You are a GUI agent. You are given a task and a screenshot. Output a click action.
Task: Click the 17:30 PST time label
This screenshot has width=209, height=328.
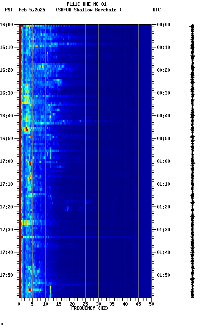click(6, 230)
